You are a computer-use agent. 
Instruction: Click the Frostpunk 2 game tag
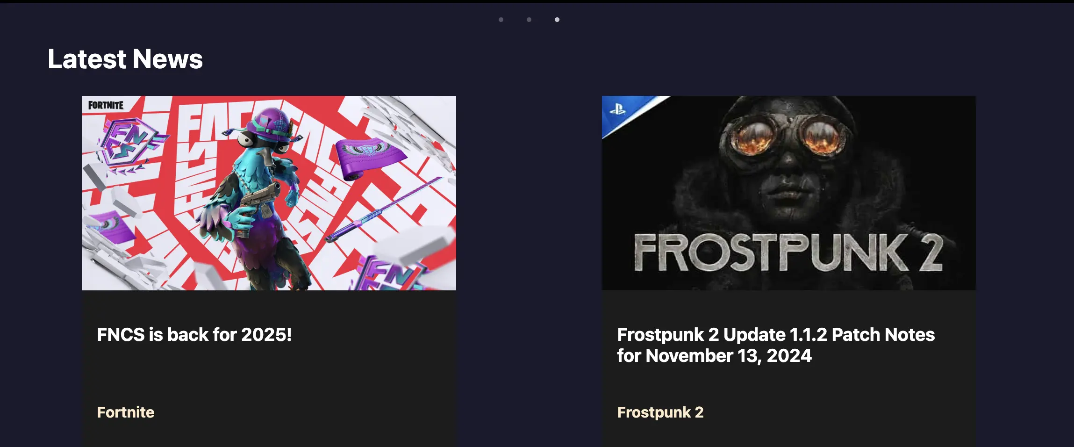coord(660,412)
